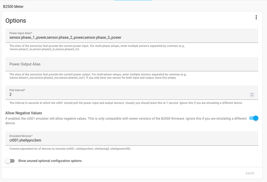
Task: Click the B2500 Meter title
Action: tap(13, 7)
